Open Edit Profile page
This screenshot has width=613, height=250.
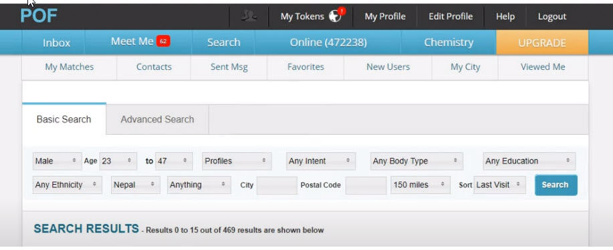point(451,17)
